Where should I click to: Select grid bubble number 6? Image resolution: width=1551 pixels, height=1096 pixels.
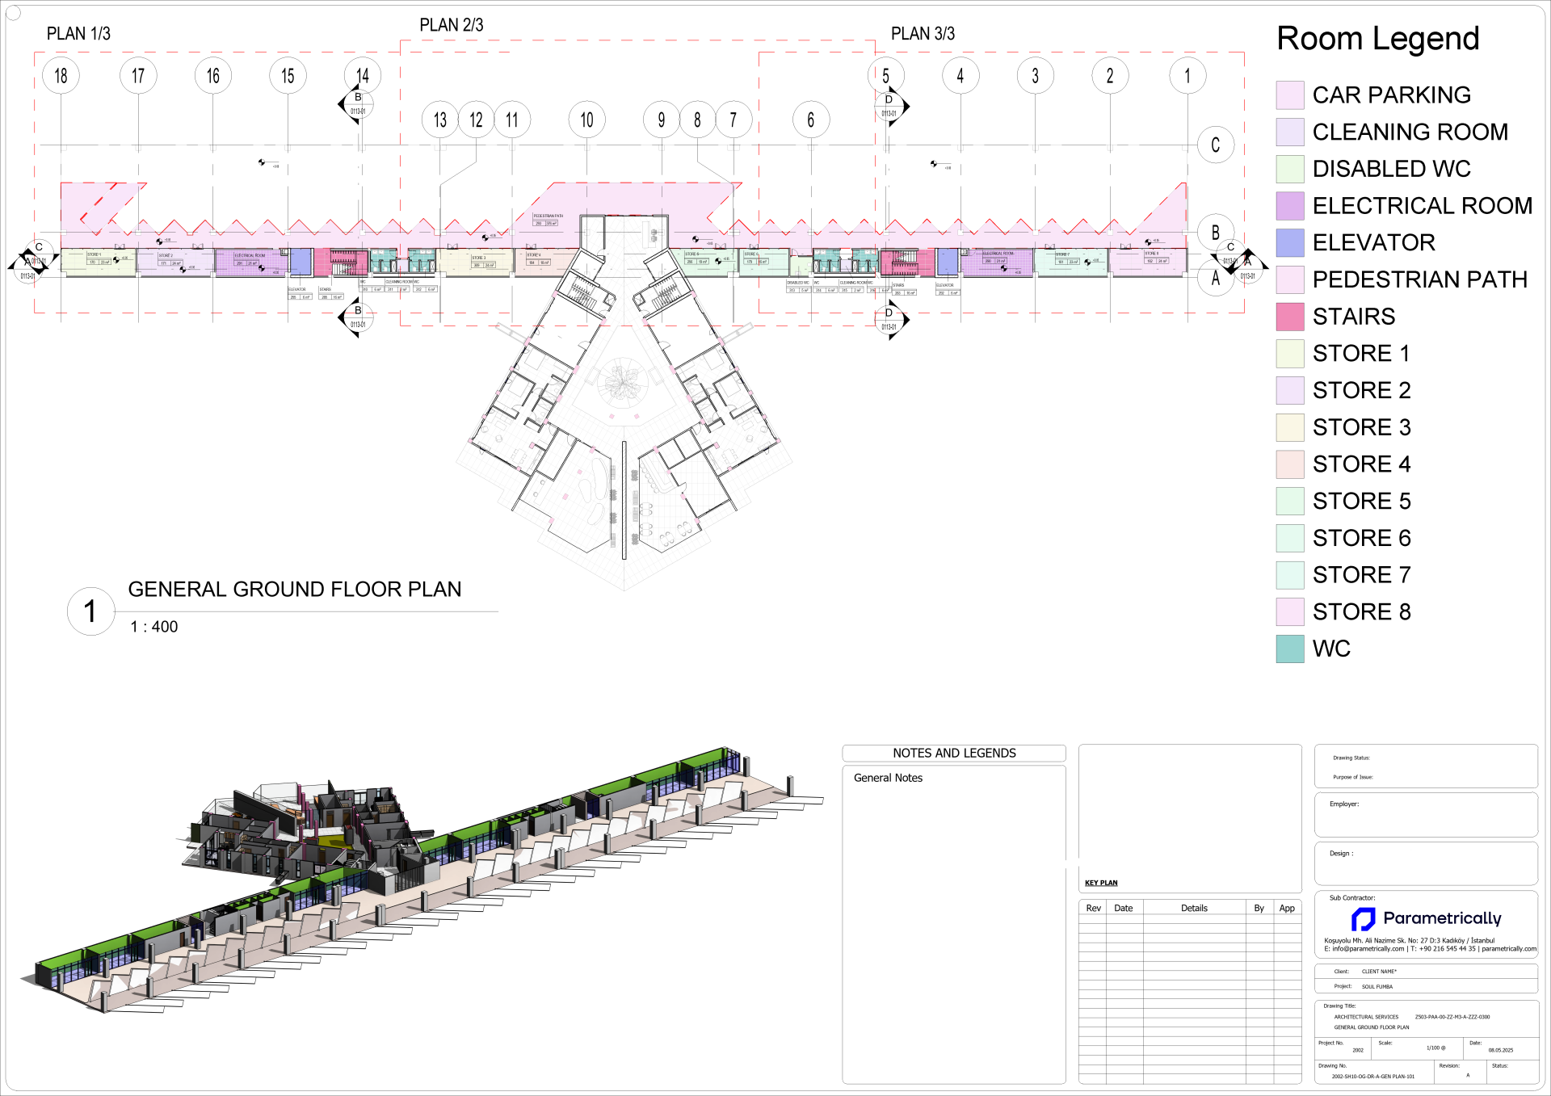(811, 120)
